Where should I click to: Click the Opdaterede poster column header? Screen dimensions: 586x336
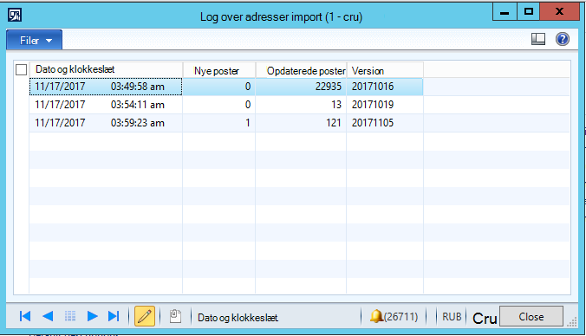pyautogui.click(x=301, y=70)
